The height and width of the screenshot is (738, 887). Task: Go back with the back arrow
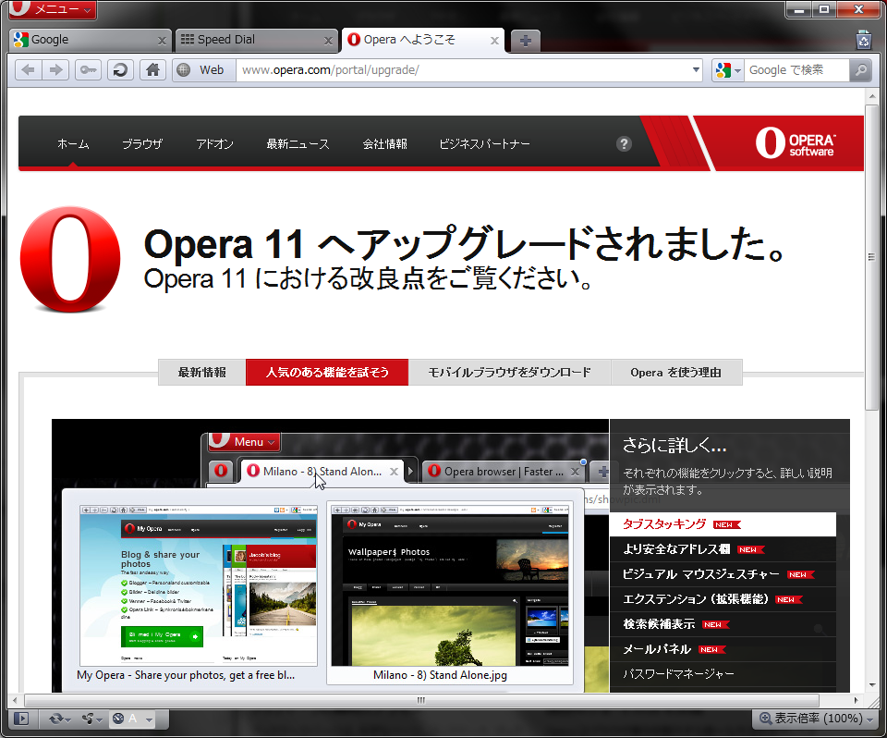29,69
